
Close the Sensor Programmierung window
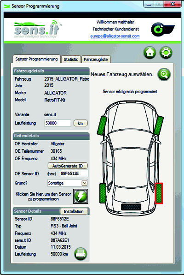(x=172, y=4)
